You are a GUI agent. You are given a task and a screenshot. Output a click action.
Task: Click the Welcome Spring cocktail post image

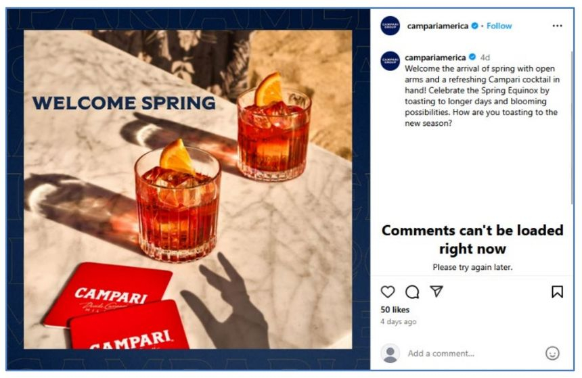188,189
